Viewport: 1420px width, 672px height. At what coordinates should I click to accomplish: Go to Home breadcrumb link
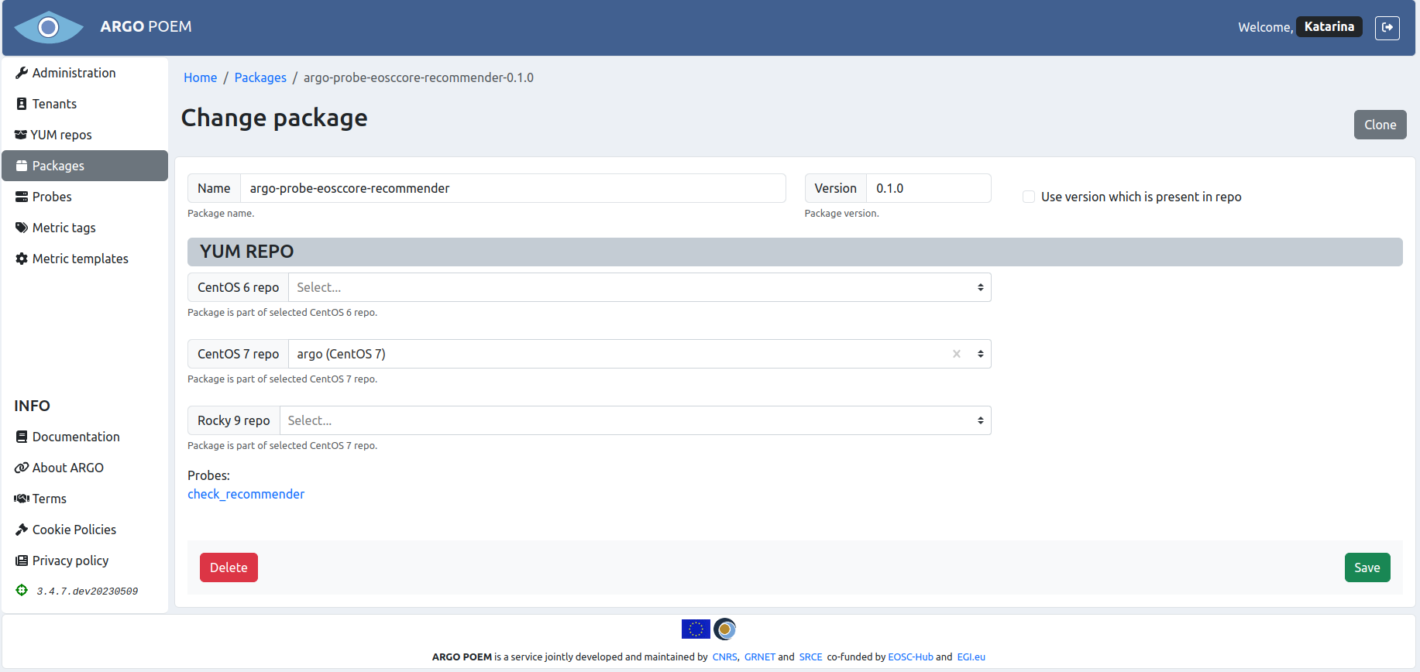[x=200, y=77]
